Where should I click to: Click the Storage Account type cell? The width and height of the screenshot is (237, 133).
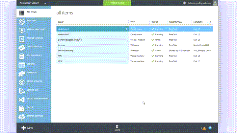click(x=138, y=40)
